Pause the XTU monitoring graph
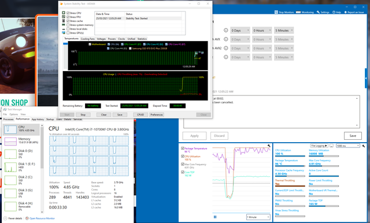Image resolution: width=370 pixels, height=223 pixels. 215,217
